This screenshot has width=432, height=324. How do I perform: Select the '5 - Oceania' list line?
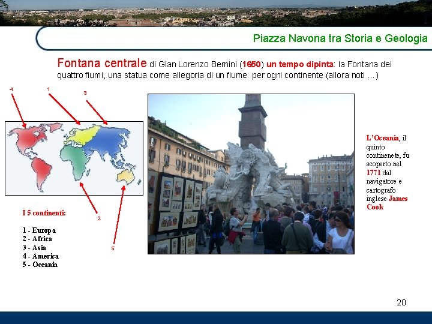(x=40, y=265)
